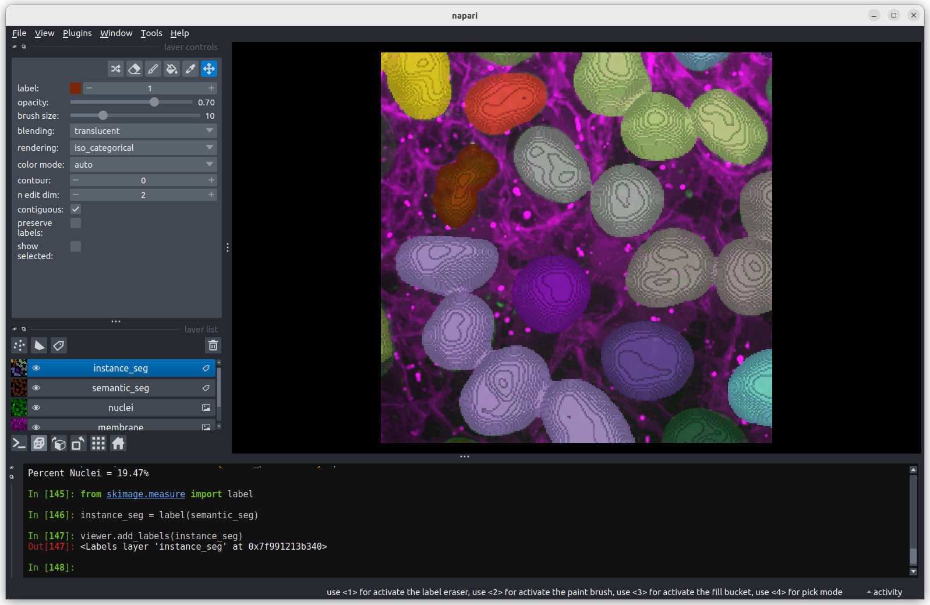Expand the activity panel in status bar
The height and width of the screenshot is (605, 930).
(x=885, y=592)
